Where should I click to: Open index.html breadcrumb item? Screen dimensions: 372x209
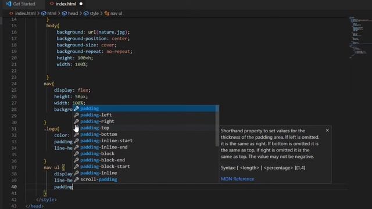click(25, 13)
